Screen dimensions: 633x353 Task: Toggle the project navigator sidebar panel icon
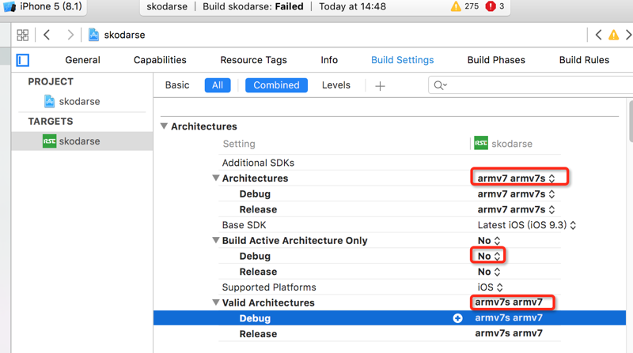(x=23, y=60)
